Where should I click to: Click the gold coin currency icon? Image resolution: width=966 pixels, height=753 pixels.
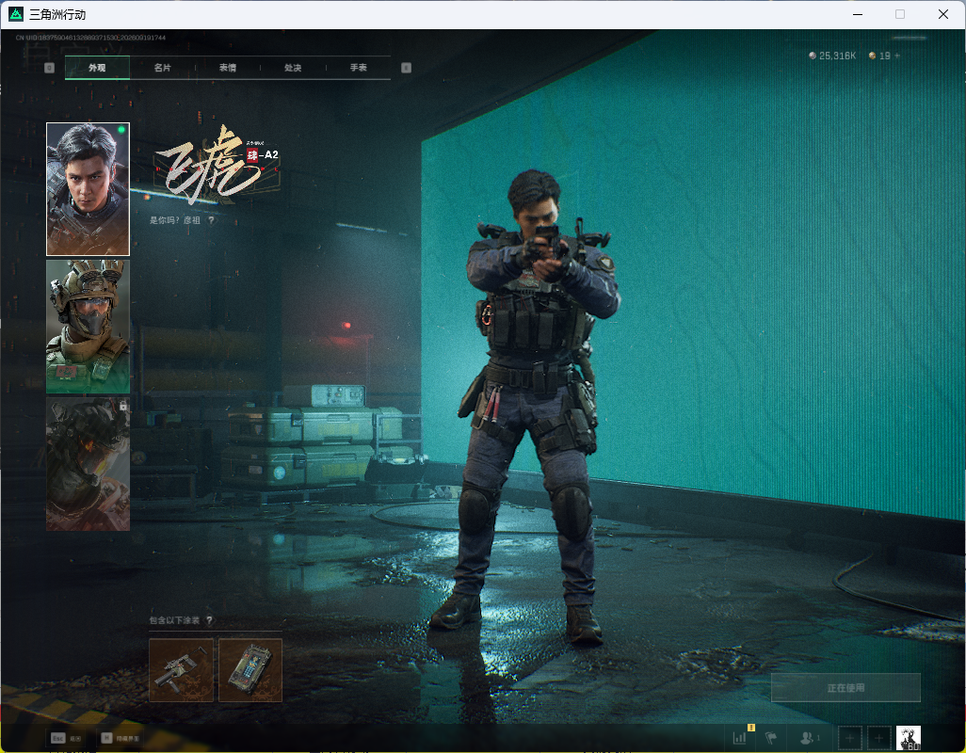pyautogui.click(x=873, y=56)
